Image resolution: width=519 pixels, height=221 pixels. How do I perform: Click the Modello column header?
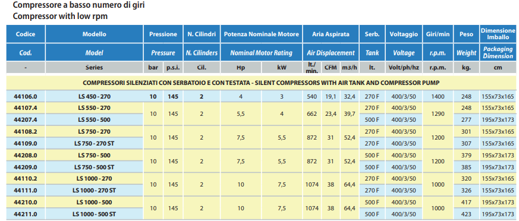coord(95,34)
